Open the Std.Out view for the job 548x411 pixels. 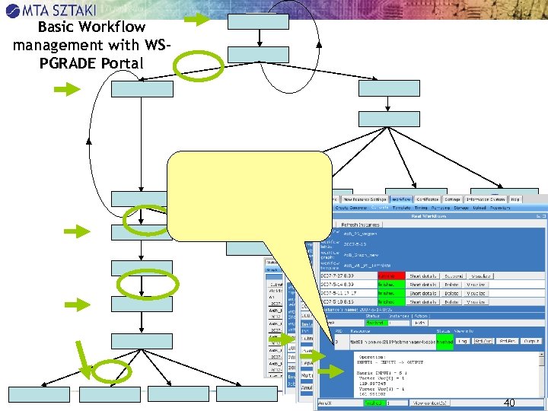[x=483, y=341]
